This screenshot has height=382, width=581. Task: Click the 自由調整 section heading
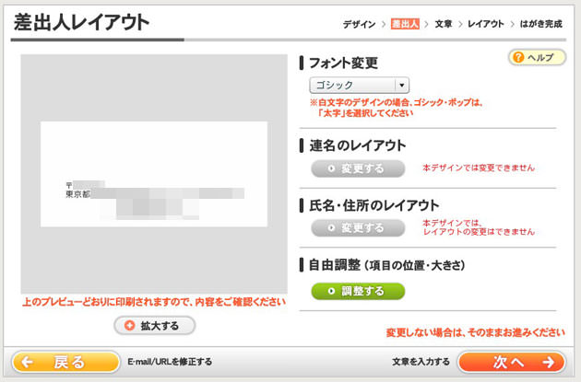click(386, 265)
